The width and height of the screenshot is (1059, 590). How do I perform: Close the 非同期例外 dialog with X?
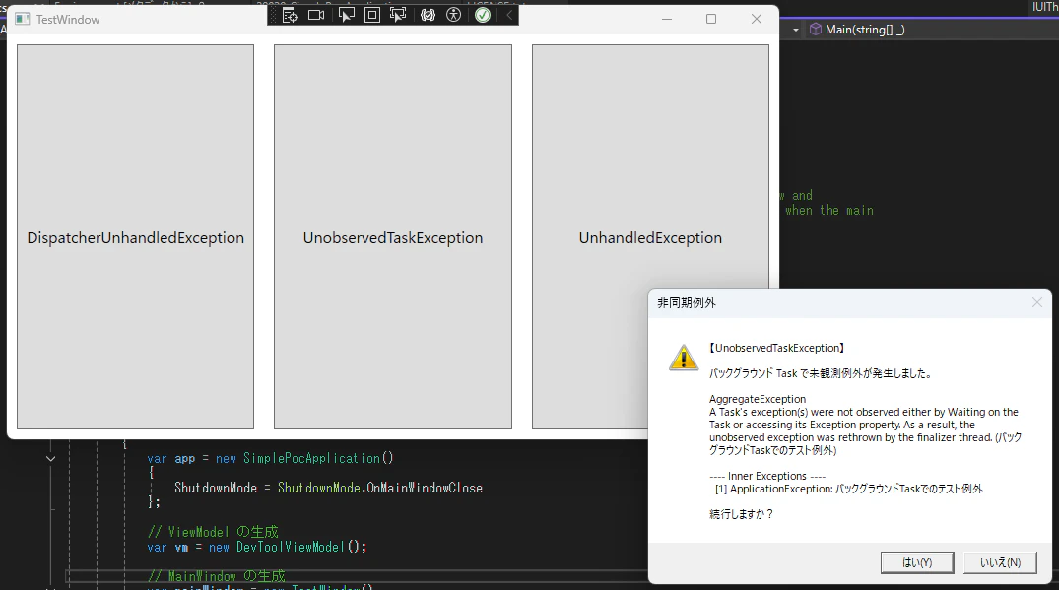click(1037, 302)
